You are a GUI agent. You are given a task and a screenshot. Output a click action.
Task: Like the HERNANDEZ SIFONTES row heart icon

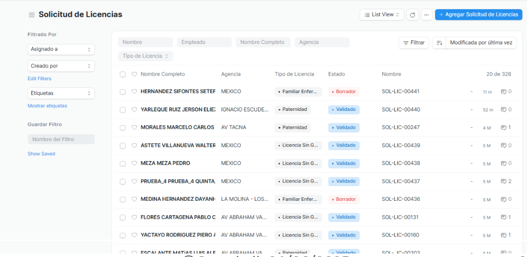click(134, 91)
